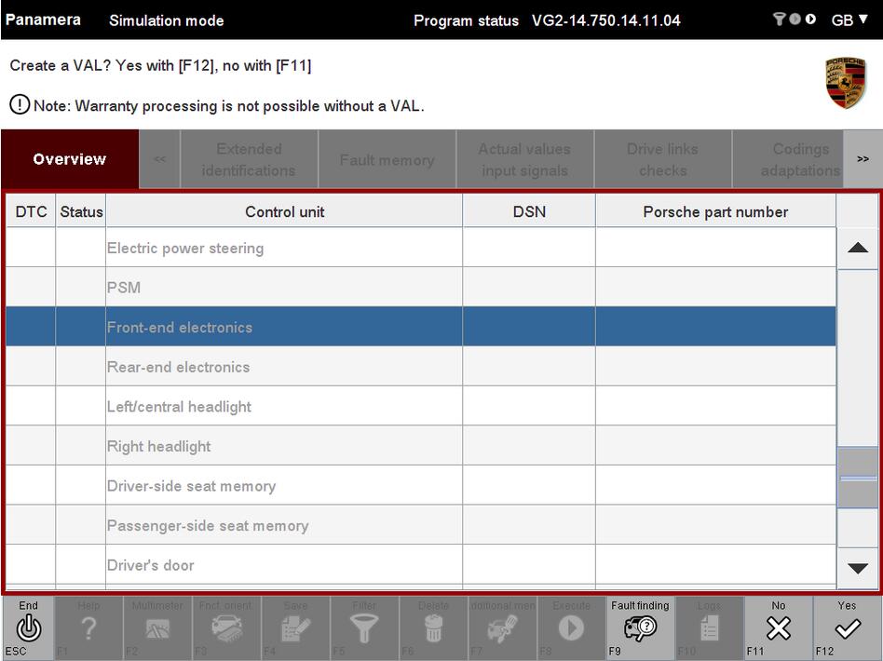Click the Execute play icon (F8)

click(x=571, y=627)
